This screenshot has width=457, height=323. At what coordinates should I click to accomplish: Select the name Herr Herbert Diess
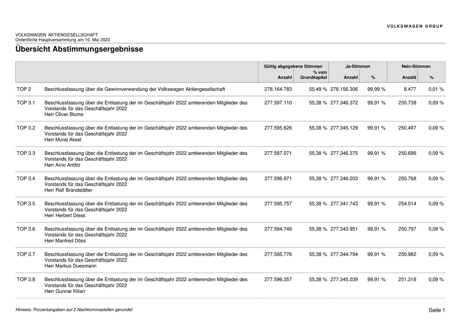tap(65, 216)
